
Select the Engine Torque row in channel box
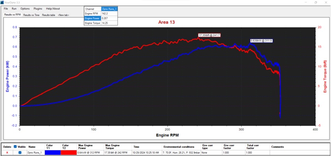93,23
